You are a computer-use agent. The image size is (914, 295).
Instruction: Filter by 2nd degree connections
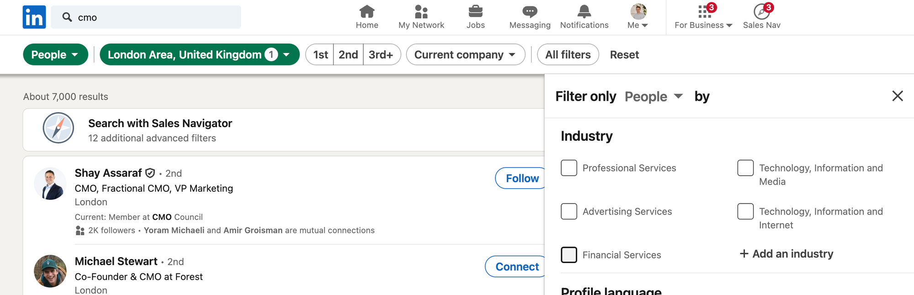(x=348, y=55)
